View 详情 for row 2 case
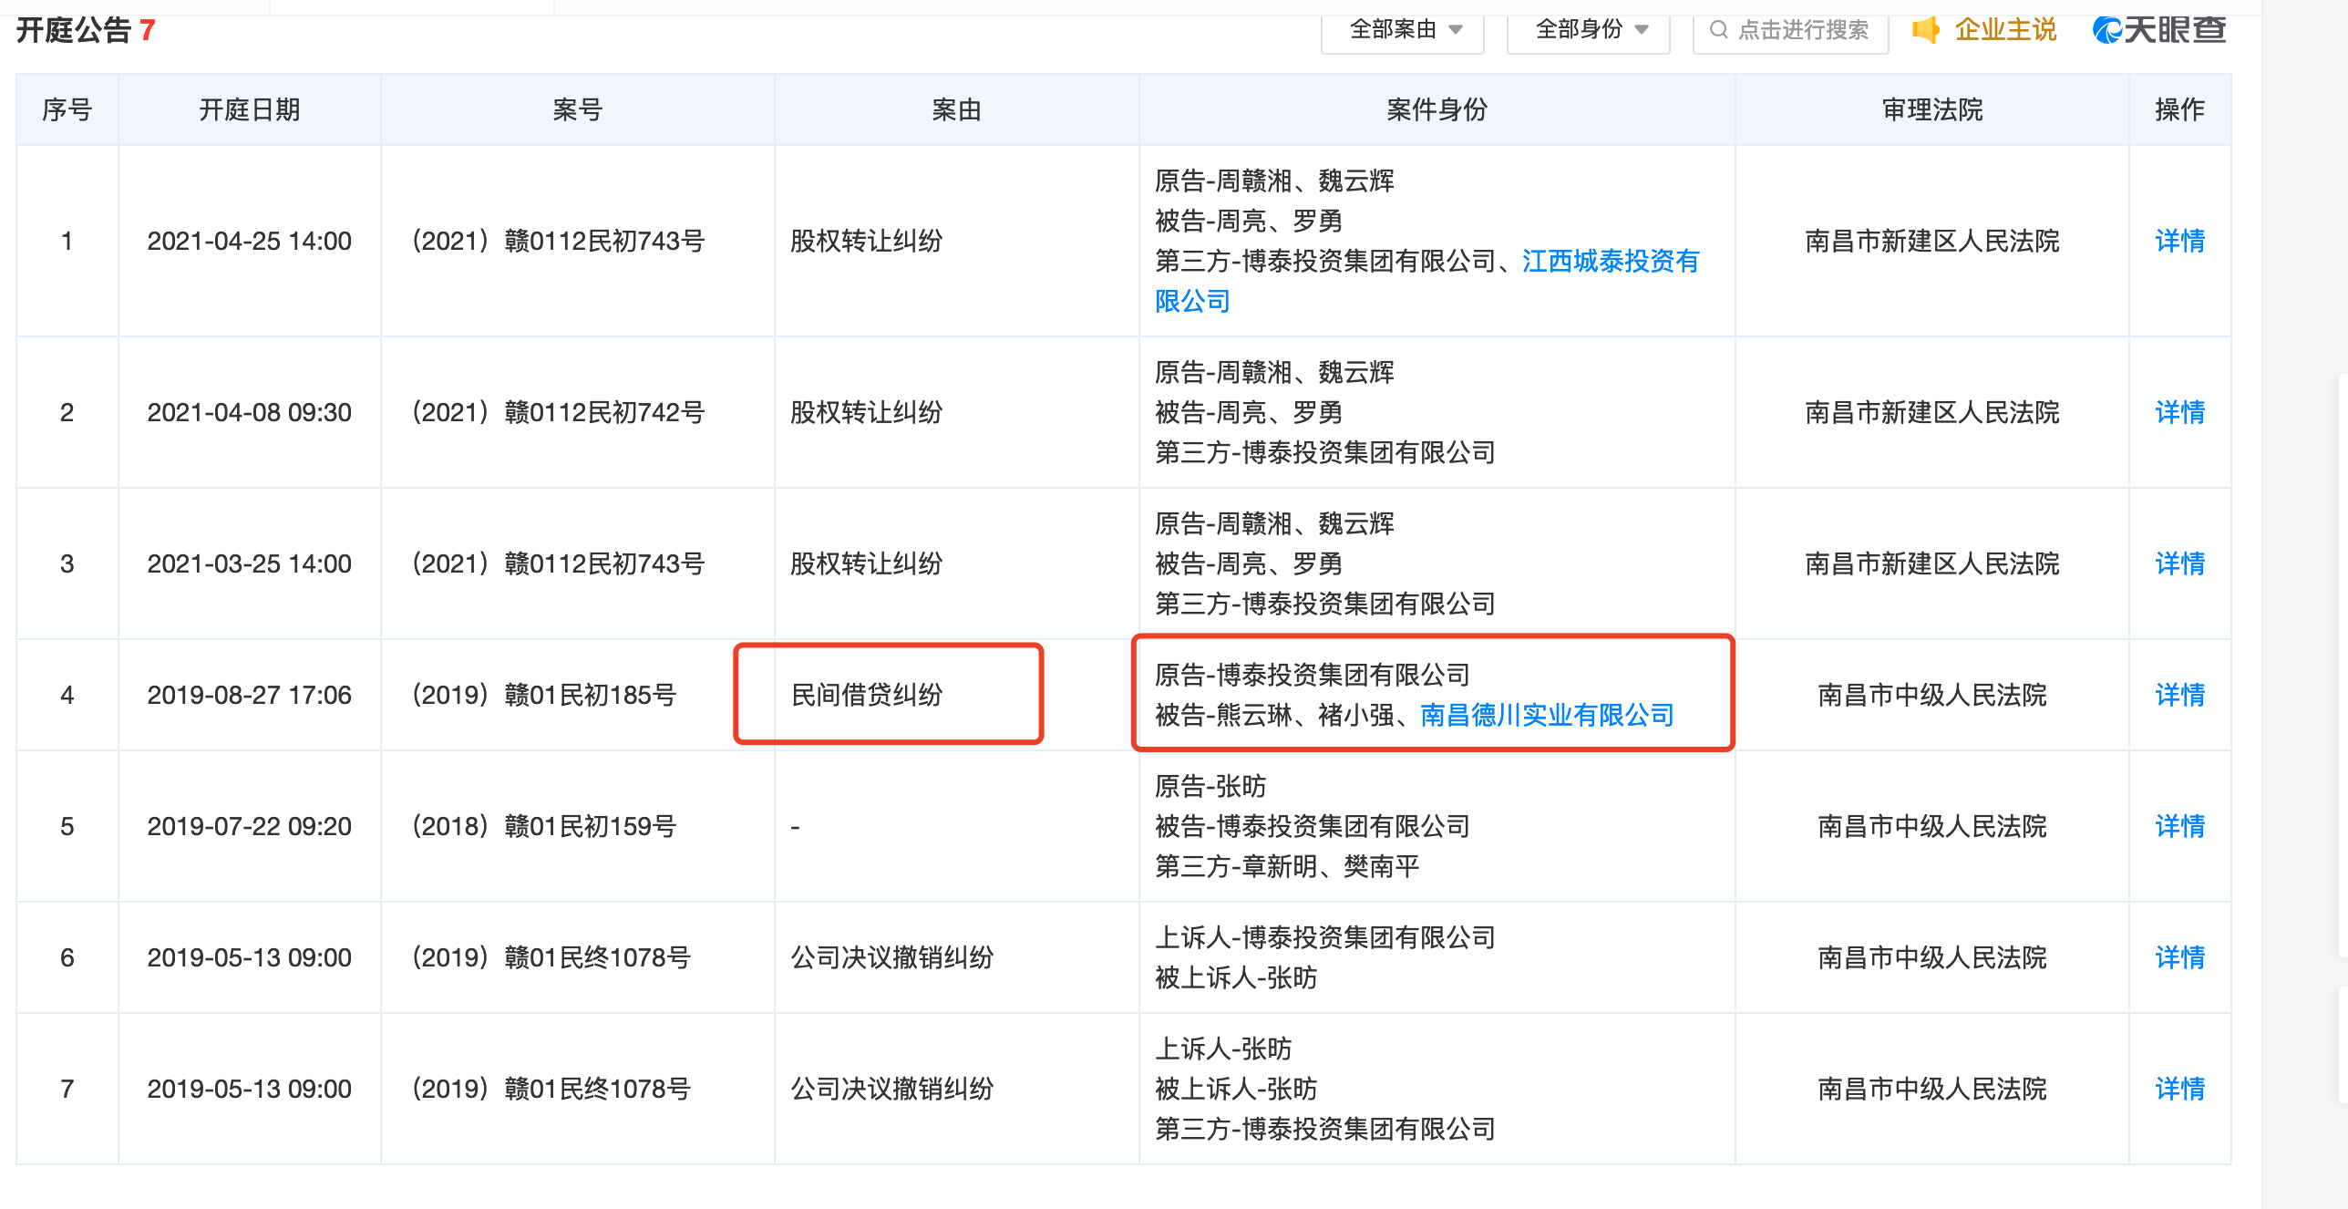 point(2179,413)
